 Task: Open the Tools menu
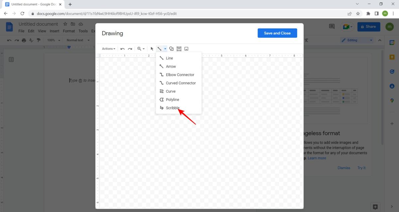83,31
